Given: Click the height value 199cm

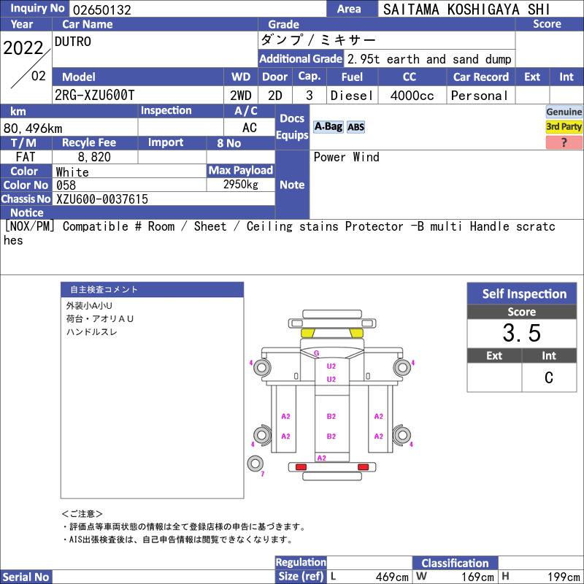Looking at the screenshot, I should 564,577.
